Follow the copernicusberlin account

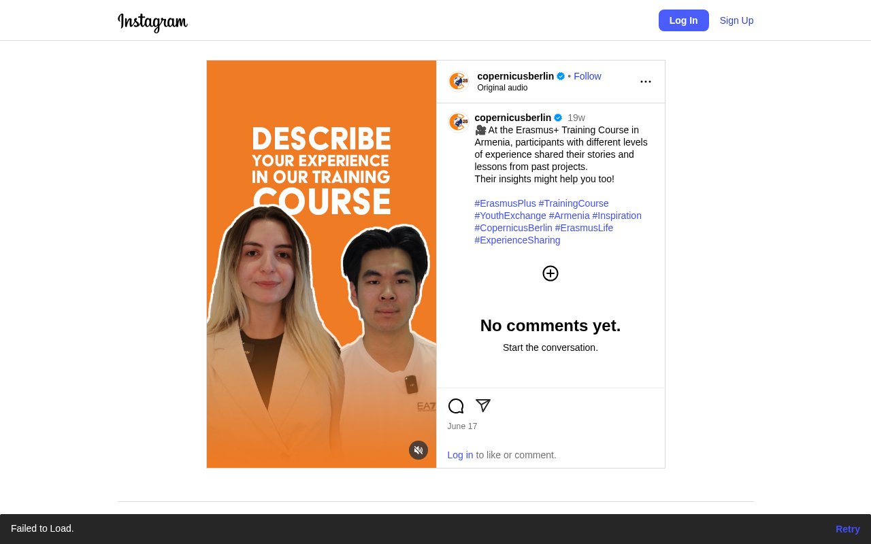click(x=587, y=76)
